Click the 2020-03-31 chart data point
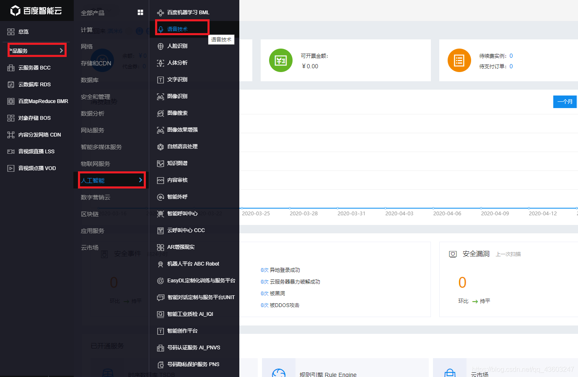Image resolution: width=578 pixels, height=377 pixels. point(338,208)
